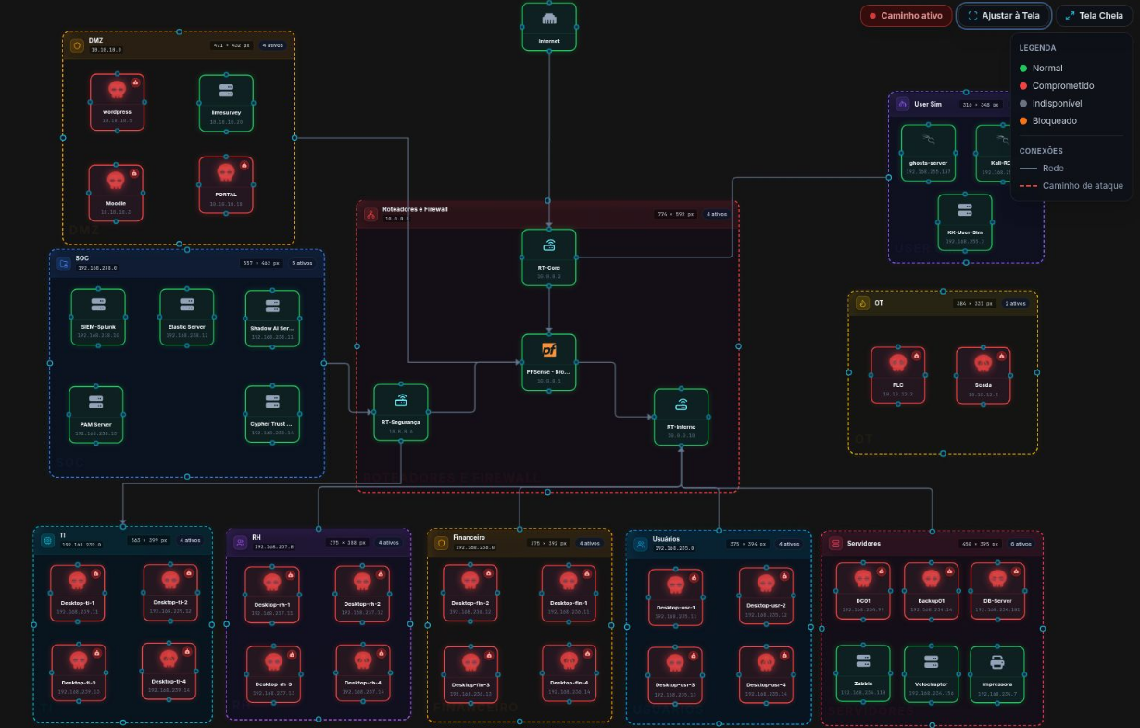Screen dimensions: 1140x728
Task: Click the compromised wordpress node
Action: coord(117,101)
